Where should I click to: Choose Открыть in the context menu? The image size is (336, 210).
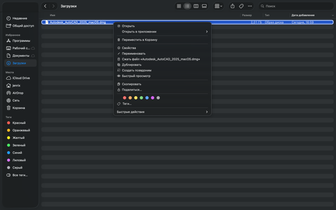coord(162,26)
